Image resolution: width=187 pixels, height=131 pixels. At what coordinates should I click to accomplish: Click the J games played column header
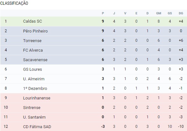pos(114,13)
